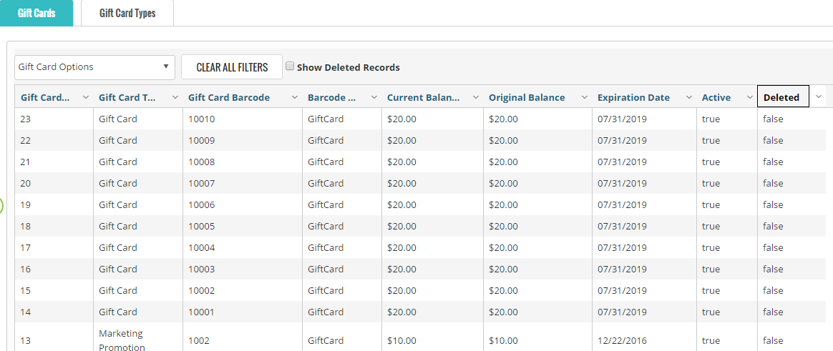The height and width of the screenshot is (351, 833).
Task: Open the Gift Card Barcode column menu chevron
Action: coord(294,97)
